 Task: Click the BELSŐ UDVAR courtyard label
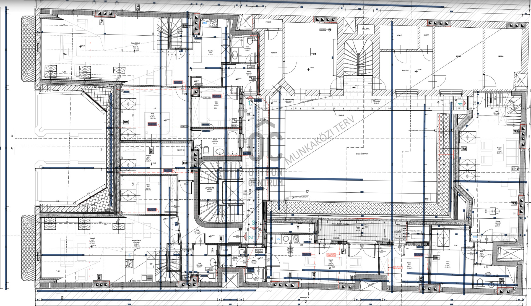click(362, 154)
